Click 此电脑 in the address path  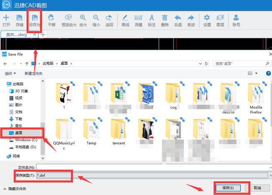point(48,63)
